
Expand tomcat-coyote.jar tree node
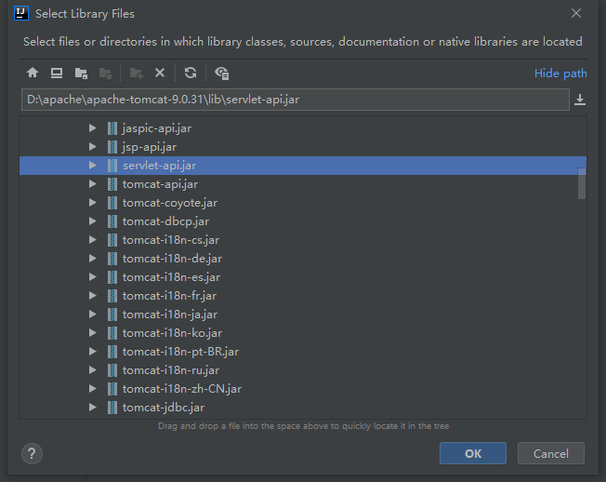coord(92,202)
